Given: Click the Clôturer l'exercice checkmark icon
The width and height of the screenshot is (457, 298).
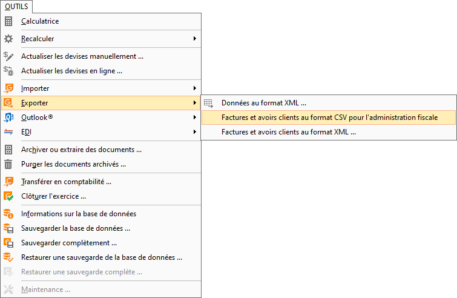Looking at the screenshot, I should pyautogui.click(x=8, y=196).
